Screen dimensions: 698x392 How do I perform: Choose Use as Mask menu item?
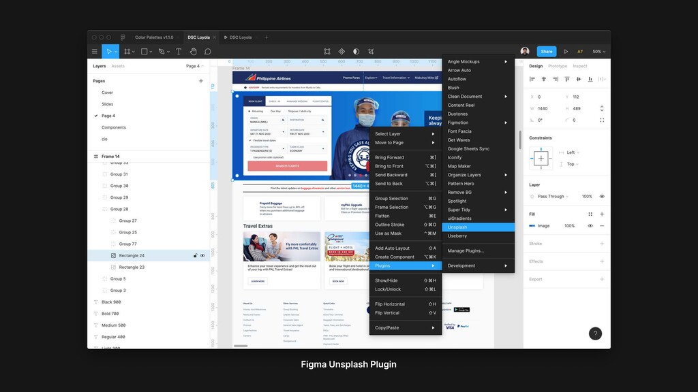[x=405, y=233]
